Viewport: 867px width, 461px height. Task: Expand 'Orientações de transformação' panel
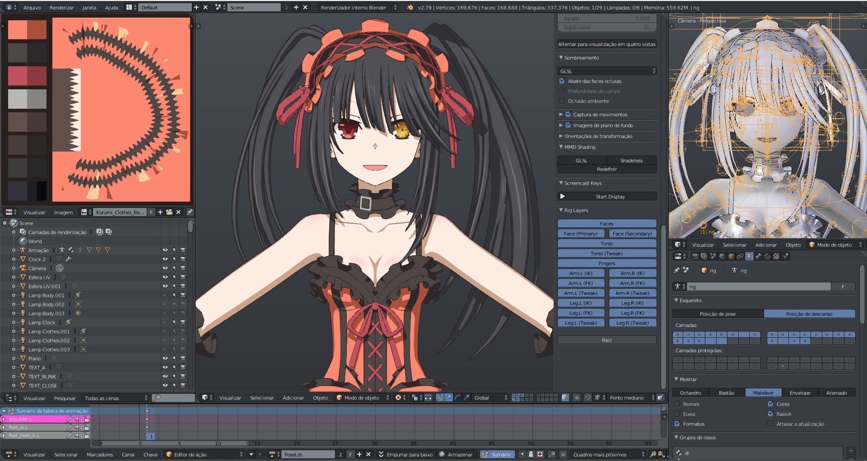tap(561, 136)
